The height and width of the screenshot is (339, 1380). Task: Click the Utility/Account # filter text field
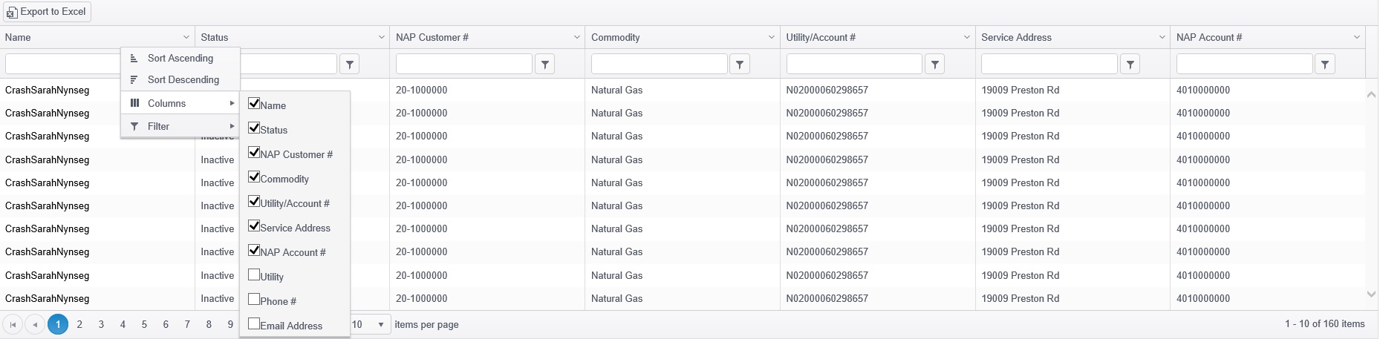pyautogui.click(x=854, y=65)
